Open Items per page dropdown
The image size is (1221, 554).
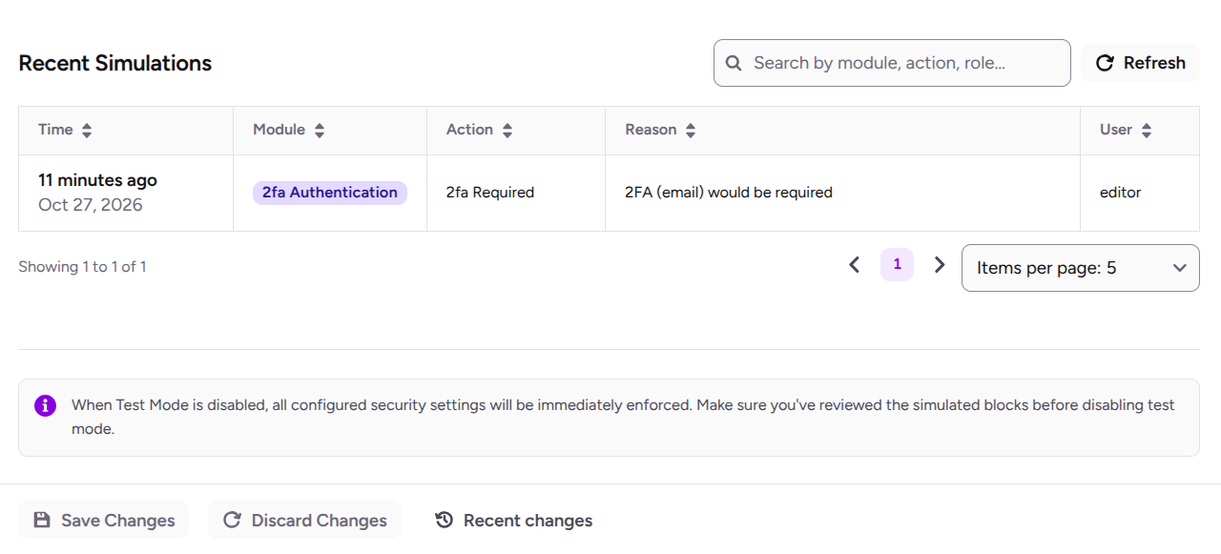pyautogui.click(x=1080, y=268)
